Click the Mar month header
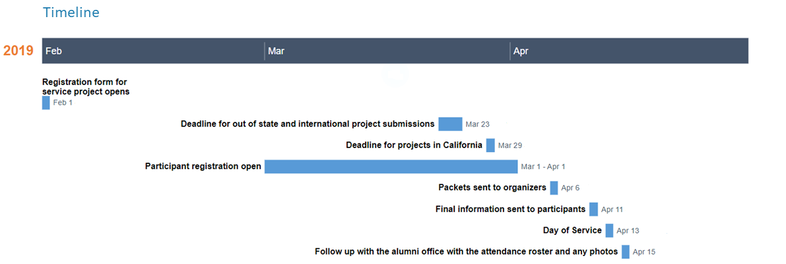 click(x=277, y=51)
